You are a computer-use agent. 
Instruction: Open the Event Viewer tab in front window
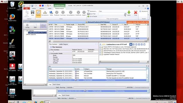[x=56, y=84]
